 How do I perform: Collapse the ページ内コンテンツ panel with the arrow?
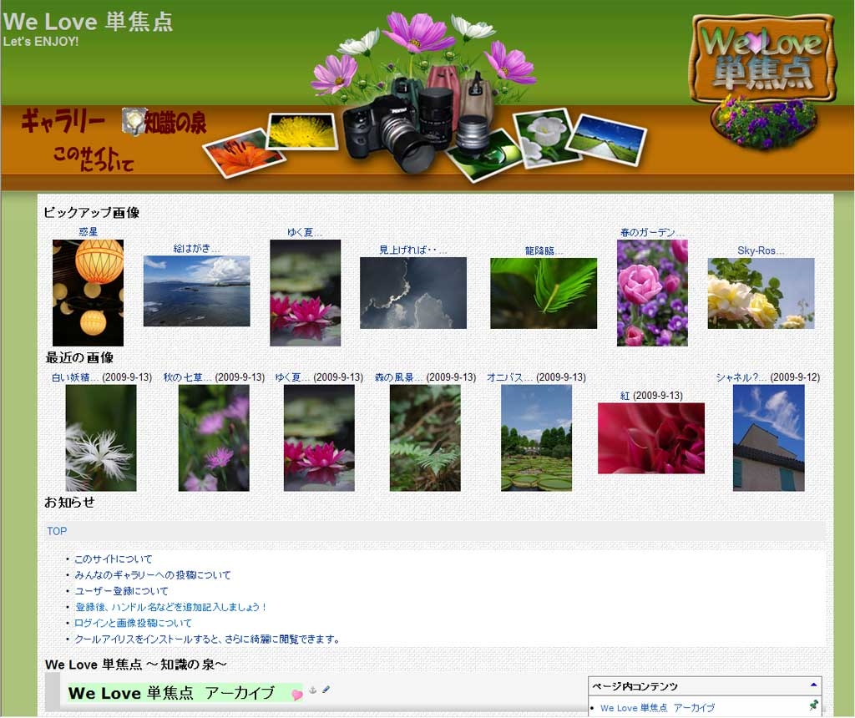(x=813, y=685)
